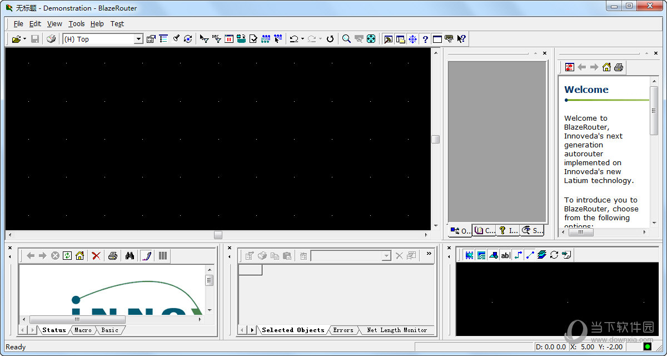Open the File menu

pyautogui.click(x=18, y=24)
